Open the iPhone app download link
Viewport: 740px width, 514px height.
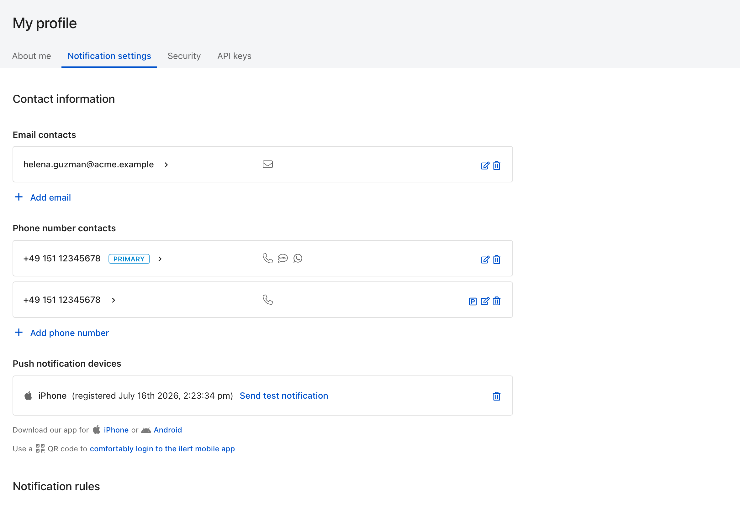click(x=116, y=430)
